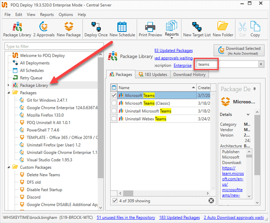Select Discord custom package
270x223 pixels.
pos(34,197)
